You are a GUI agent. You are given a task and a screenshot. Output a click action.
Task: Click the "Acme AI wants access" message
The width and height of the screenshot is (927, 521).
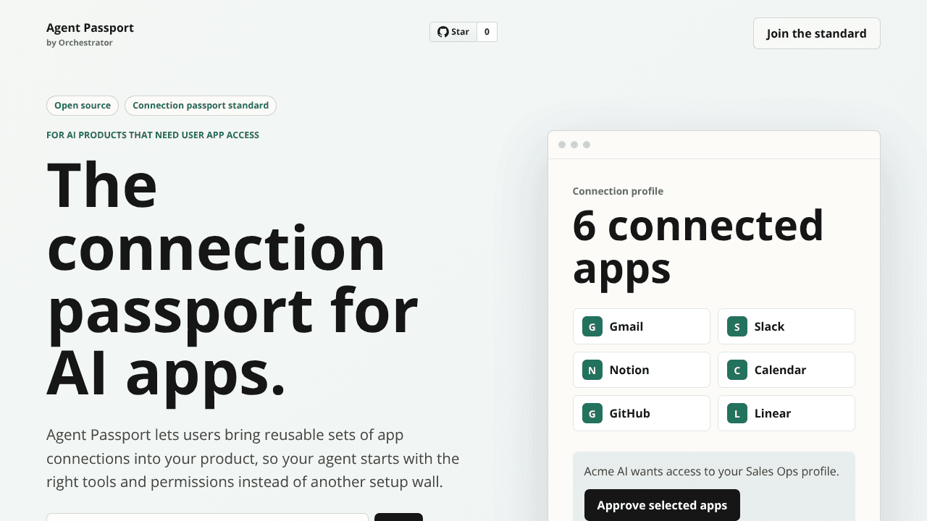(x=711, y=472)
